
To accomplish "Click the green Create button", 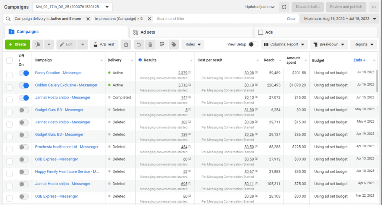I will tap(18, 44).
